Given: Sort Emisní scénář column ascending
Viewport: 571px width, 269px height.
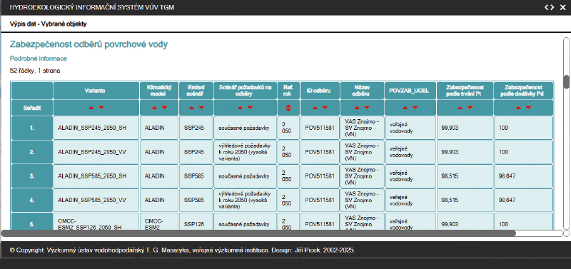Looking at the screenshot, I should coord(191,108).
